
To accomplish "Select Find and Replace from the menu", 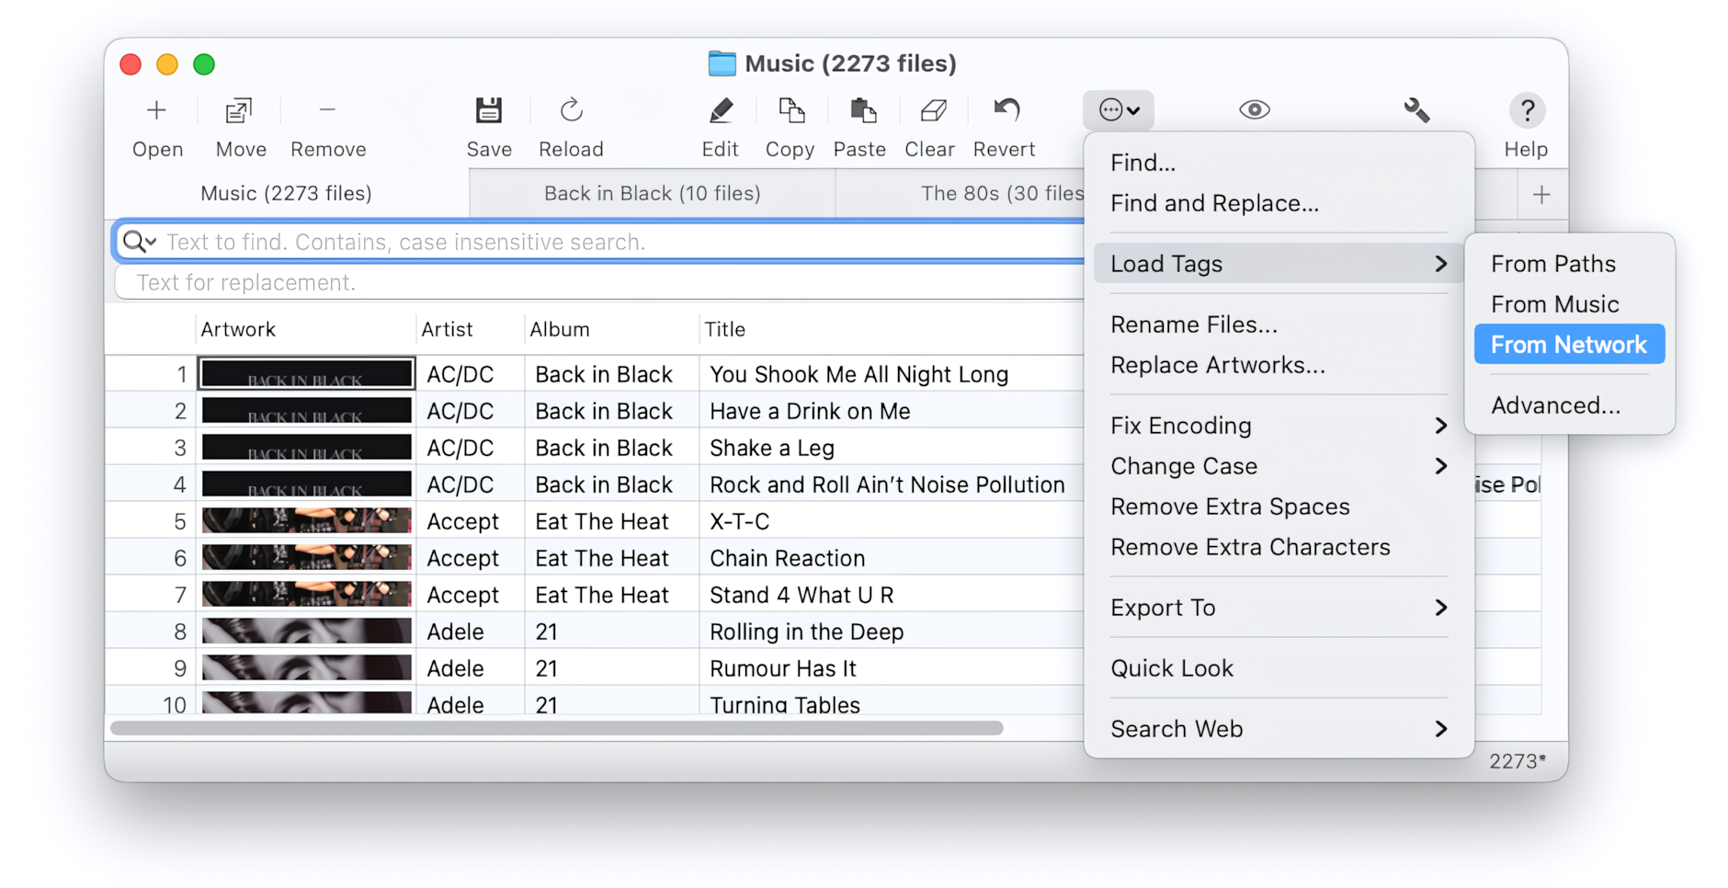I will 1215,203.
